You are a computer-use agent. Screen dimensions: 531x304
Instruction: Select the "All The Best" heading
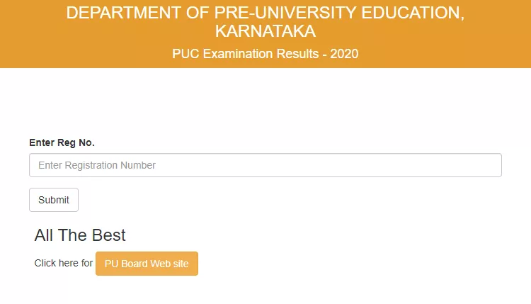[80, 235]
